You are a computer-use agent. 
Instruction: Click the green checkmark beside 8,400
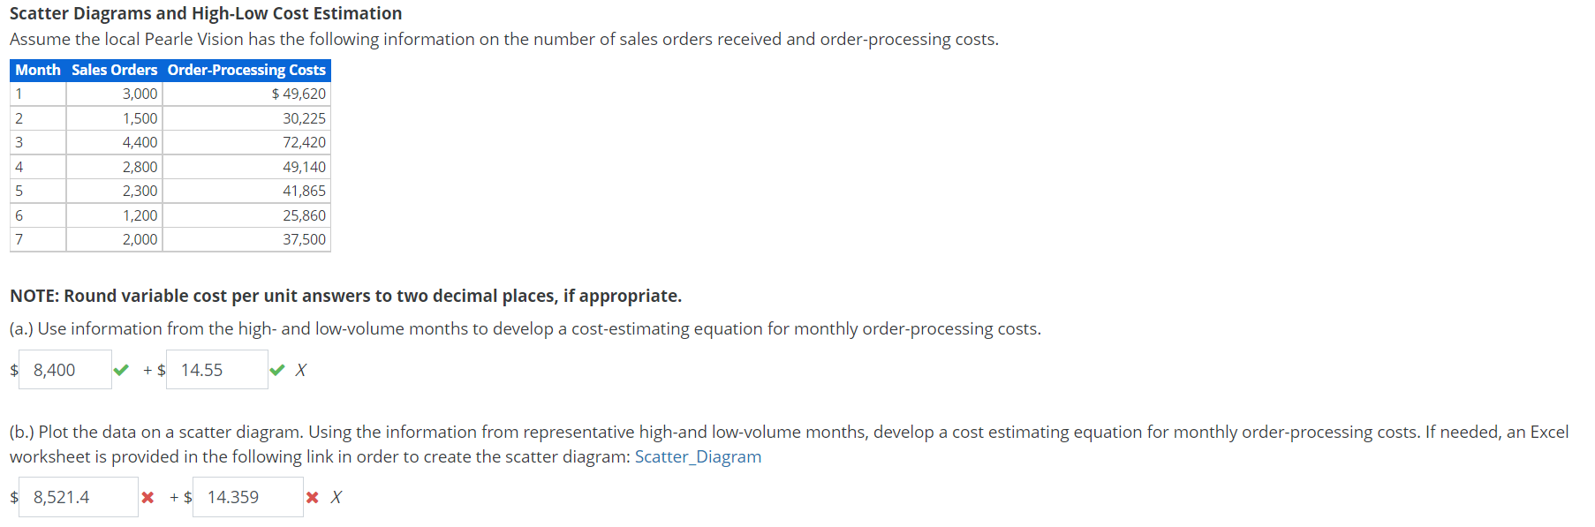(x=122, y=369)
